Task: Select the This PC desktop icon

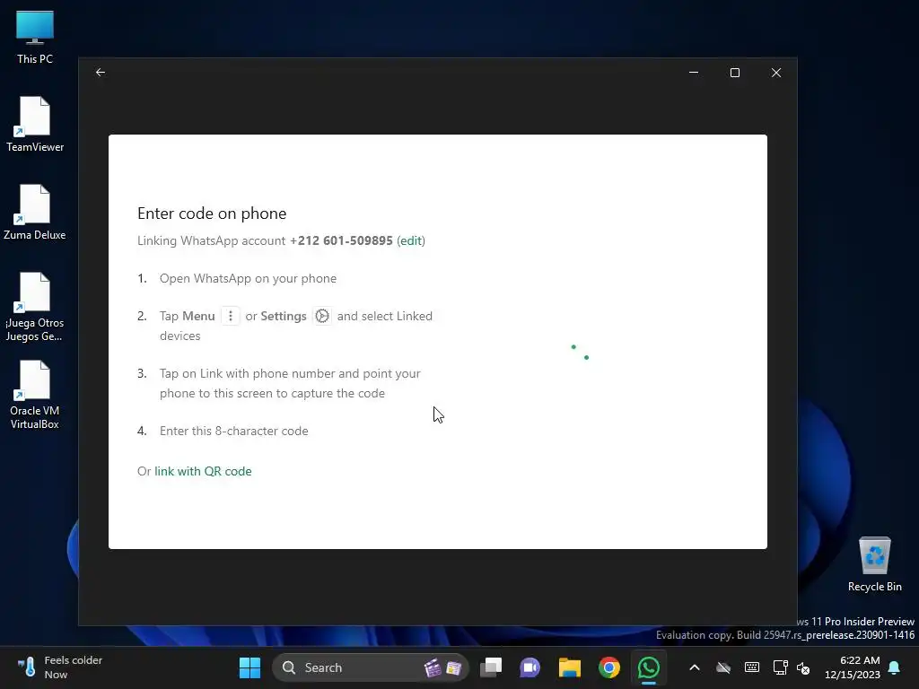Action: coord(35,37)
